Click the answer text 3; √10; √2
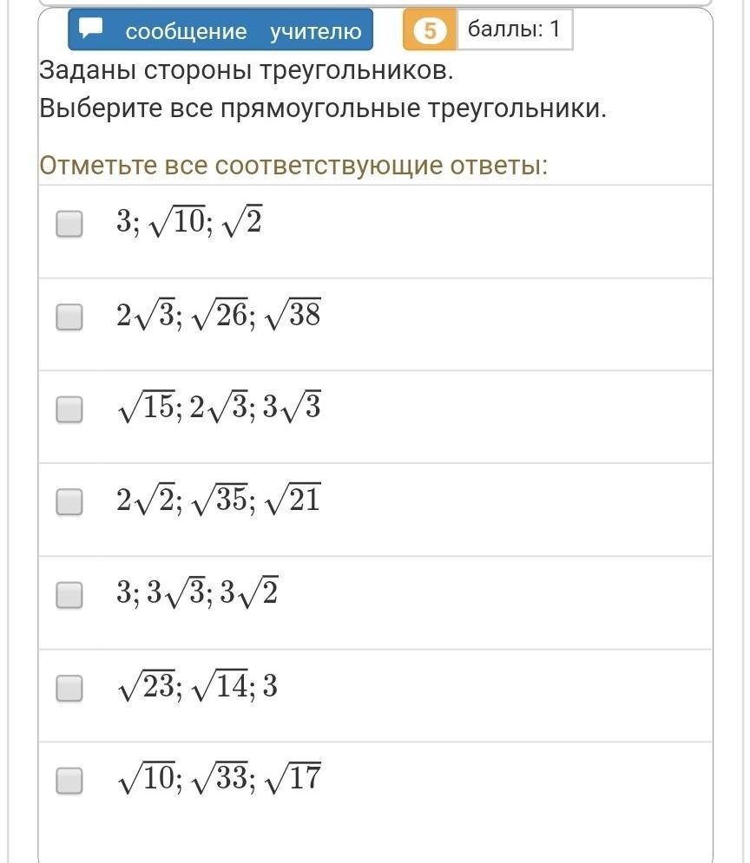Screen dimensions: 750x863 189,224
